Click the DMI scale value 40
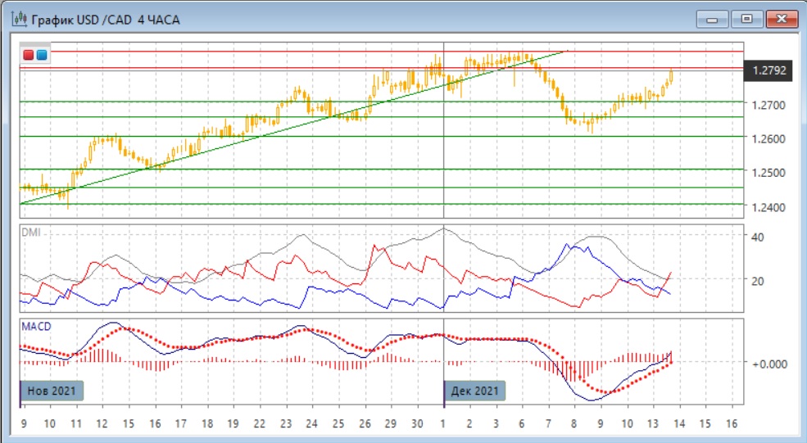This screenshot has width=807, height=443. click(x=759, y=237)
